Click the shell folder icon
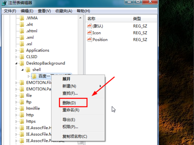Viewport: 194px width, 145px height. [x=28, y=70]
